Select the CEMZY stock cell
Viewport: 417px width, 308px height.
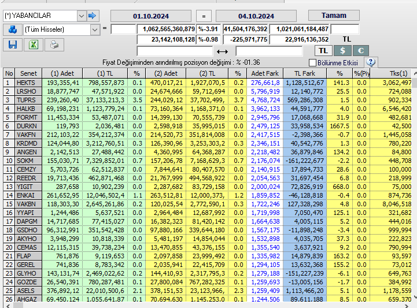pos(28,169)
